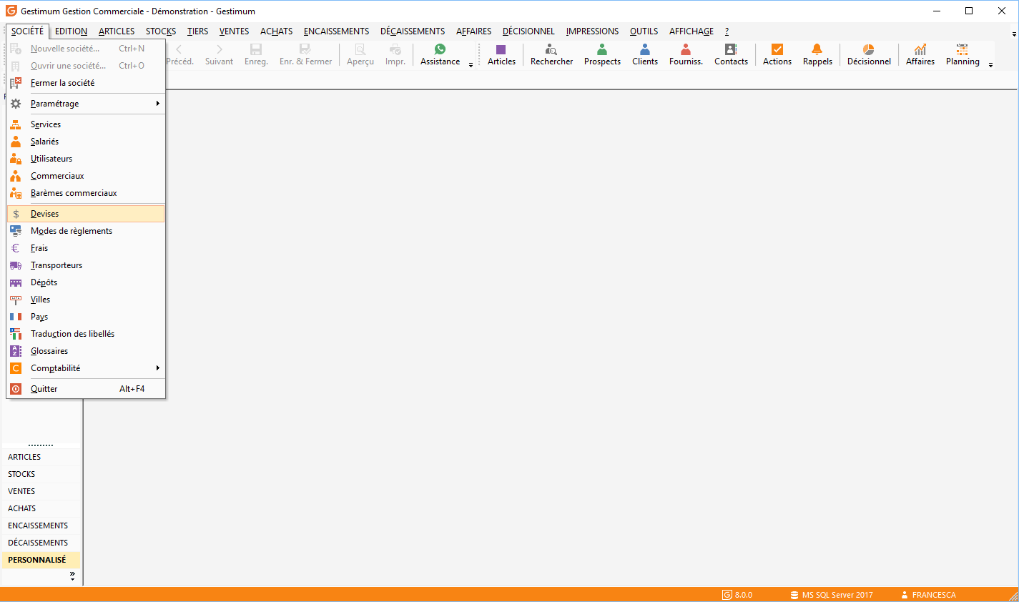Open Clients from the toolbar
1019x602 pixels.
645,55
